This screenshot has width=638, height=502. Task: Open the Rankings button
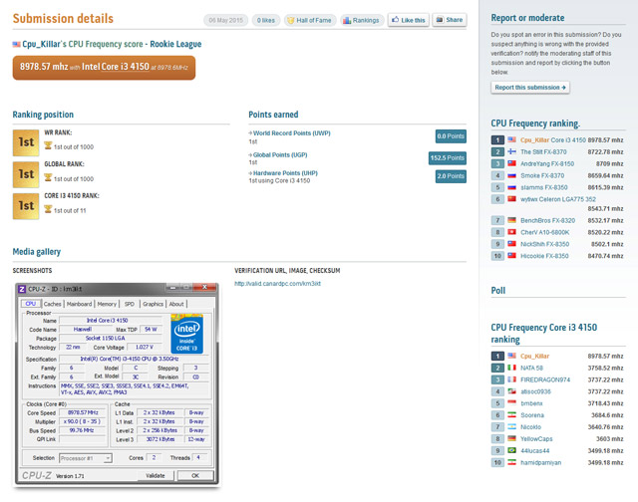point(362,20)
